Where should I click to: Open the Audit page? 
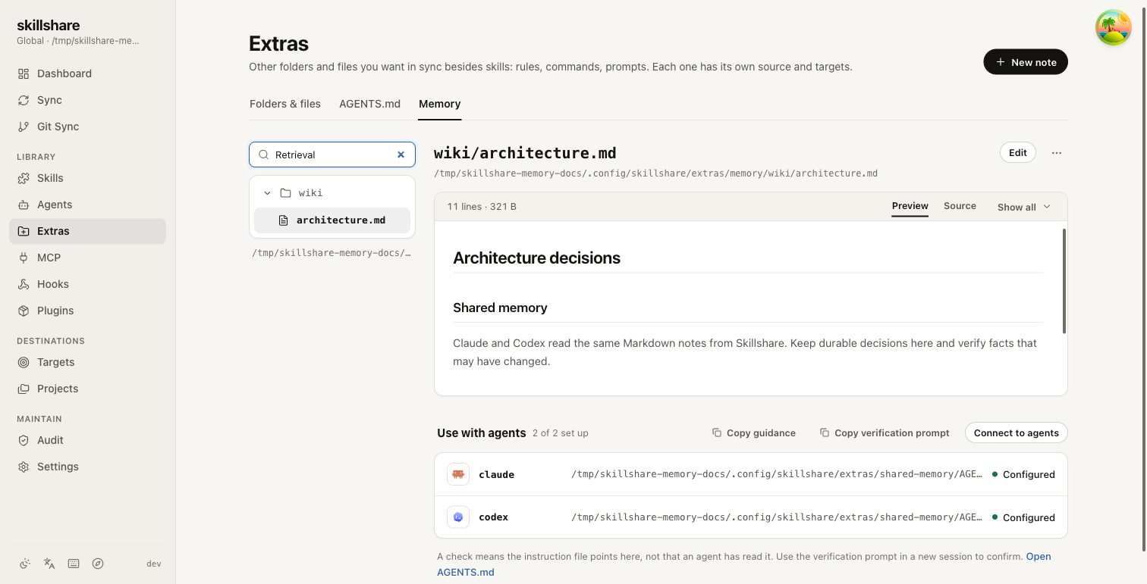(87, 440)
